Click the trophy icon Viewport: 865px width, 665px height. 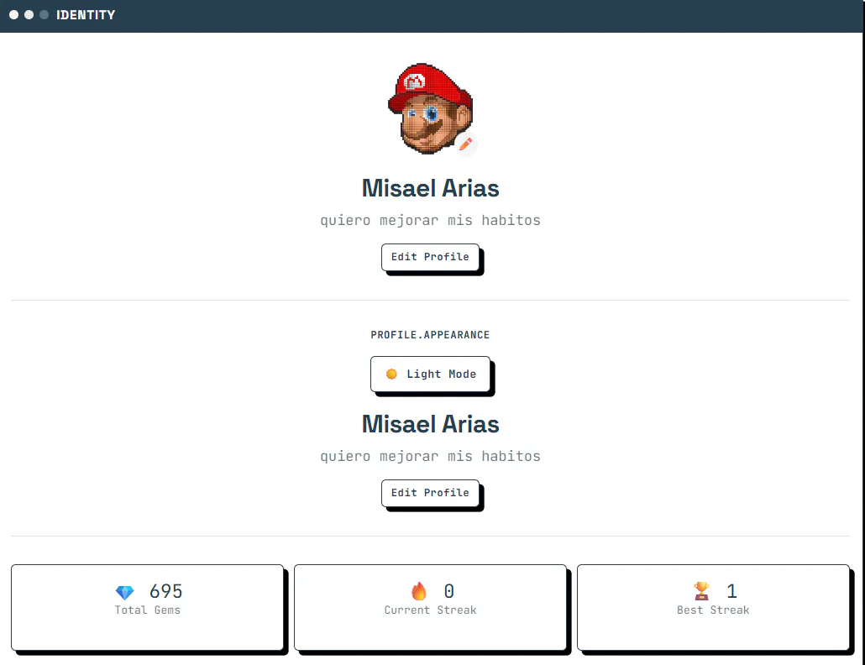pos(702,591)
